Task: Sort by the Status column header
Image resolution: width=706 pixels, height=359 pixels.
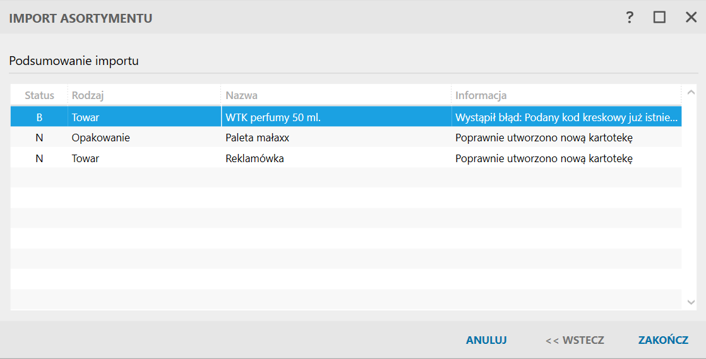Action: point(39,95)
